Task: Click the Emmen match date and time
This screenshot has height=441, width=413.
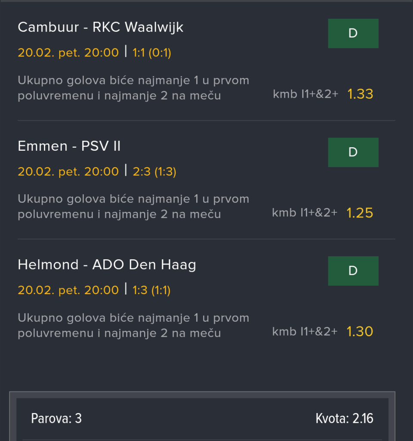Action: click(x=68, y=172)
